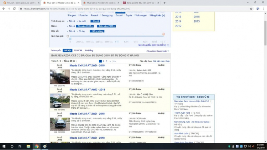Change sort order Giá bán cao->thấp

[x=161, y=61]
